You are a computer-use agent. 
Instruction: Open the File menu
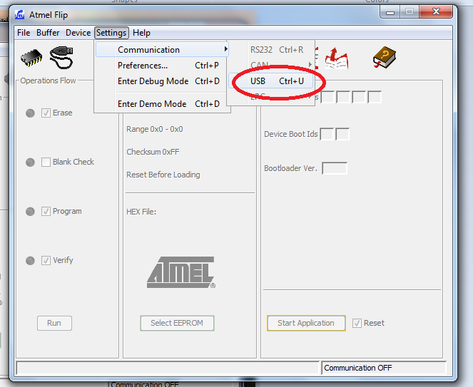pyautogui.click(x=24, y=33)
